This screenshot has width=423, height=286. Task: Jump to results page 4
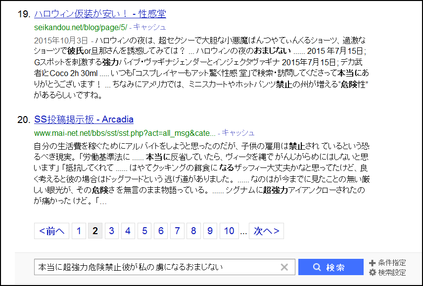[x=128, y=231]
